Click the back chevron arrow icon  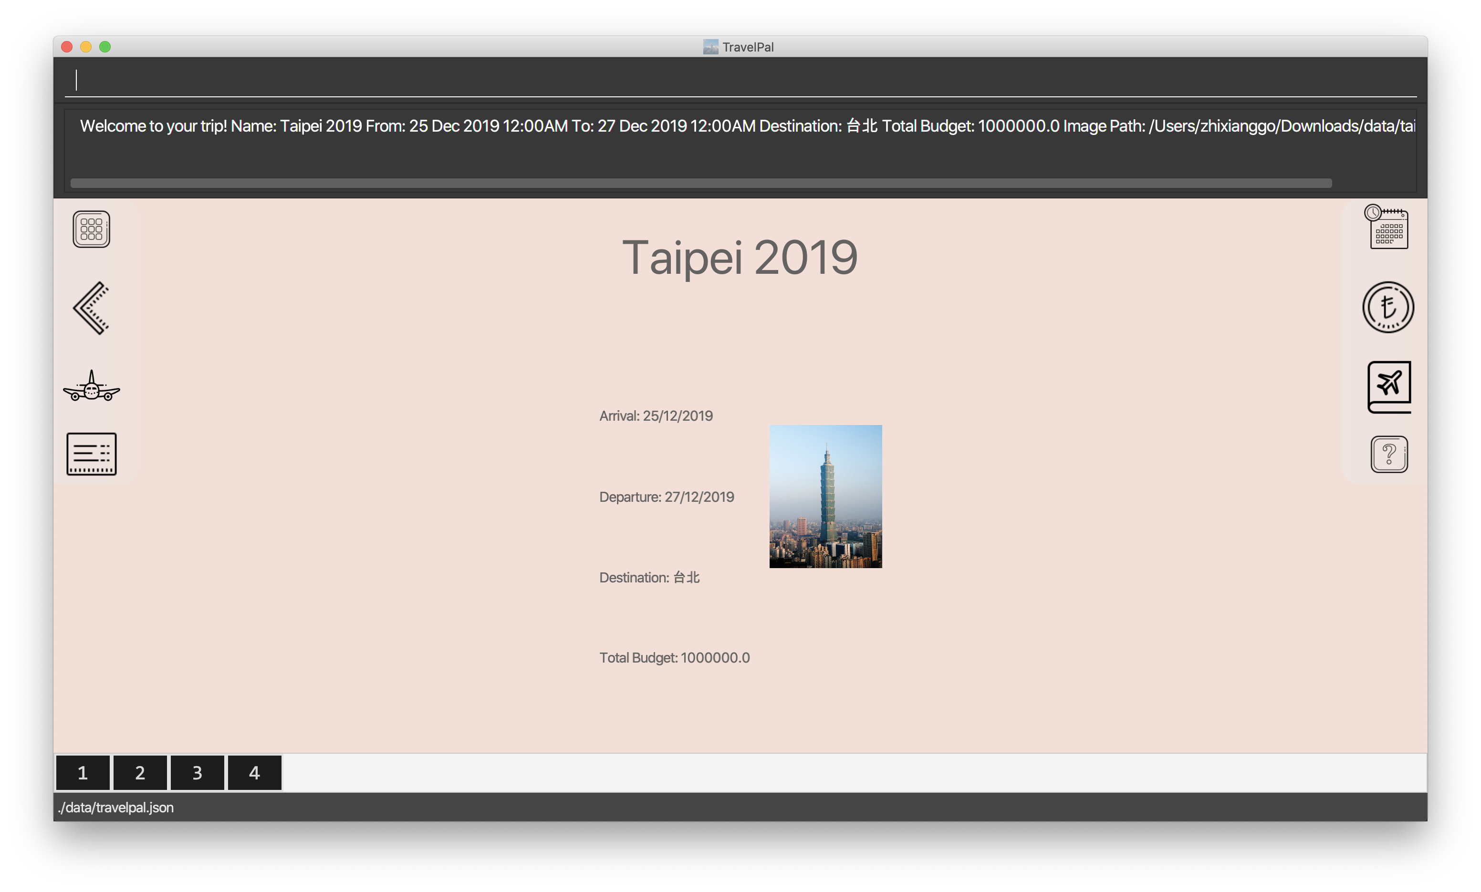click(91, 308)
